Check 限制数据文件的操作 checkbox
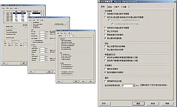 105,35
